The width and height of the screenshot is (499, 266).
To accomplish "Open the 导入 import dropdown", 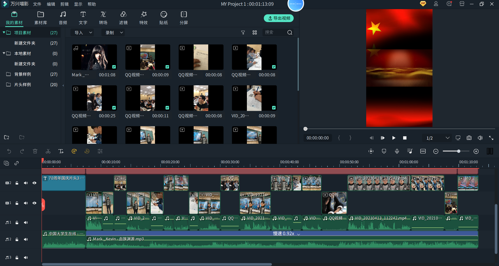I will pyautogui.click(x=83, y=33).
